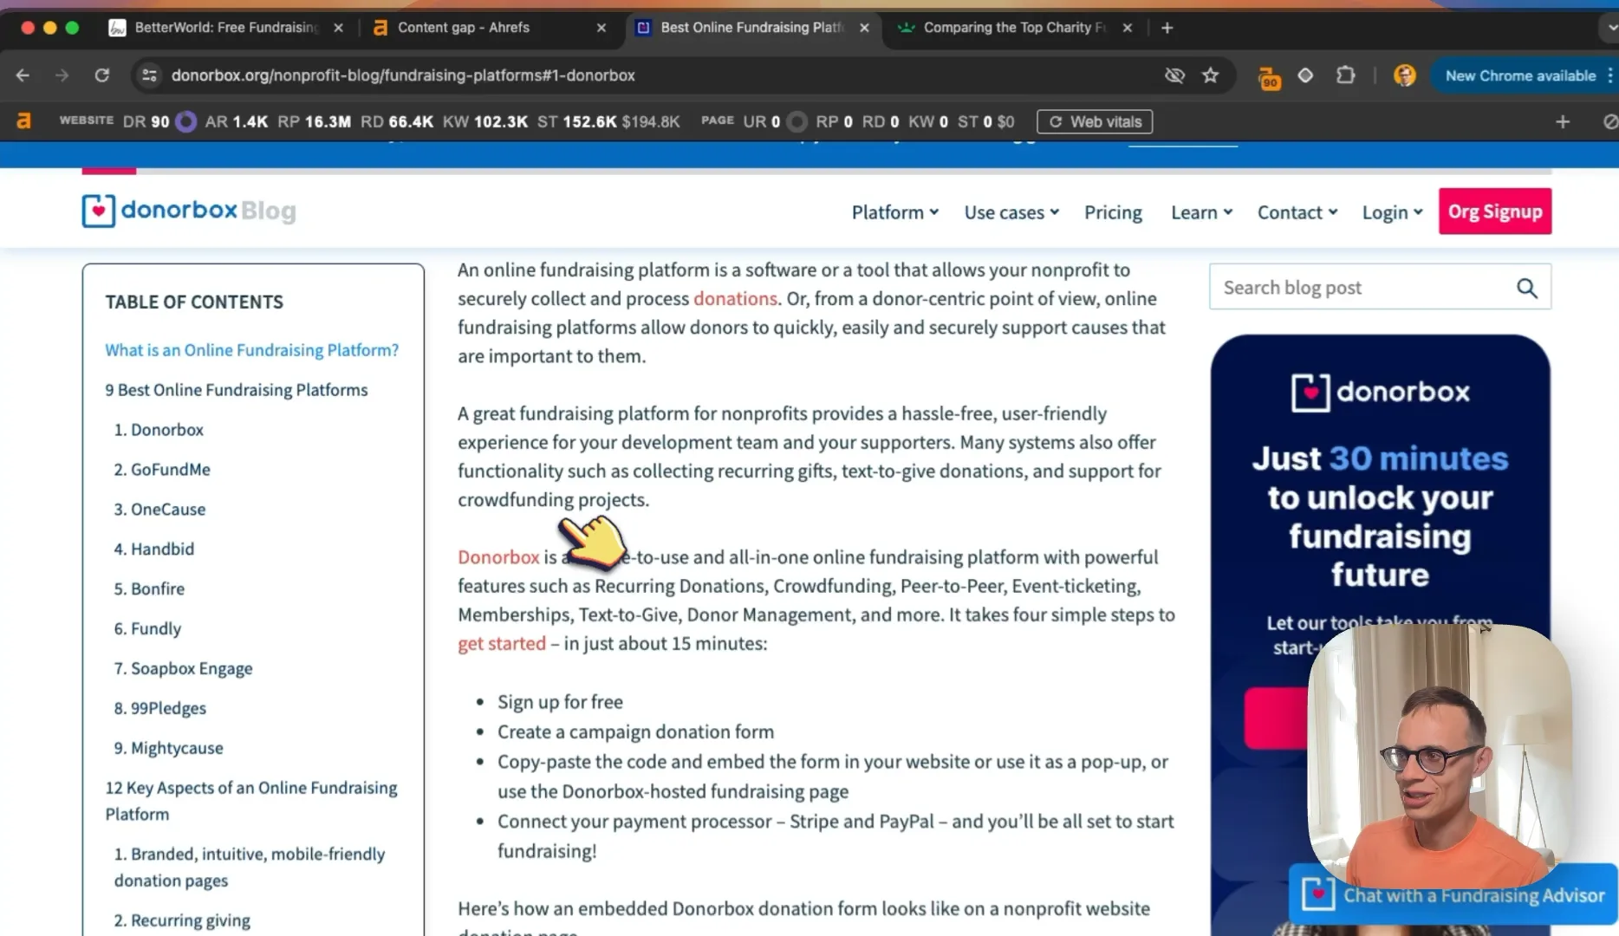Open the Learn dropdown menu
The height and width of the screenshot is (936, 1619).
pyautogui.click(x=1201, y=212)
